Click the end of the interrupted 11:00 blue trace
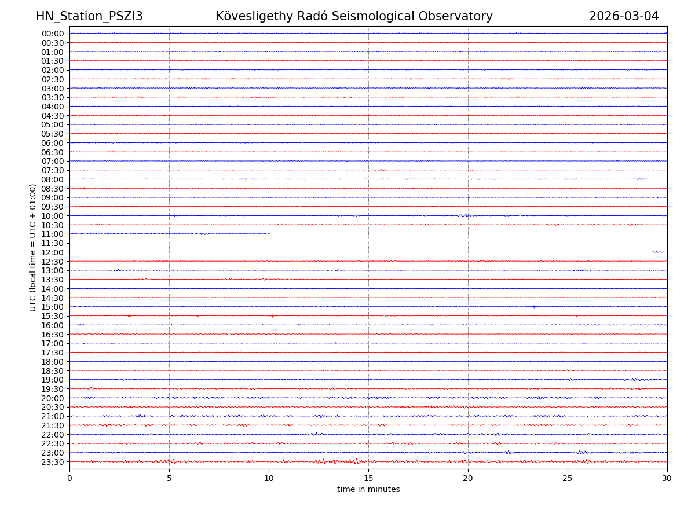This screenshot has width=695, height=521. pyautogui.click(x=268, y=234)
